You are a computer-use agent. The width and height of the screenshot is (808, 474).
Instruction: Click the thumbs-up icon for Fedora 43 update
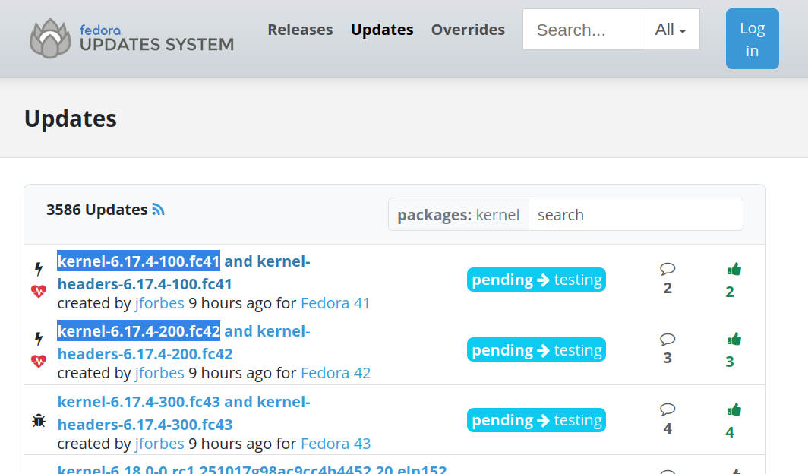734,410
